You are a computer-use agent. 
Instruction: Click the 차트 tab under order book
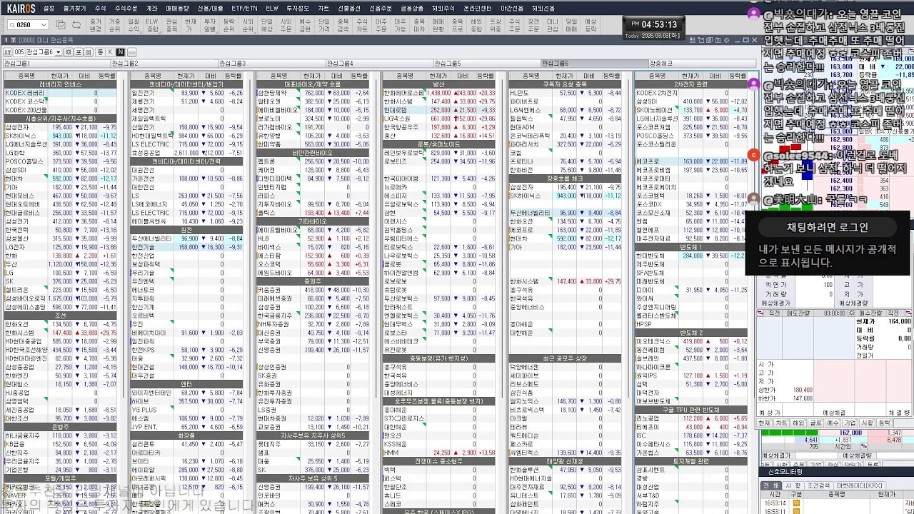pyautogui.click(x=781, y=423)
